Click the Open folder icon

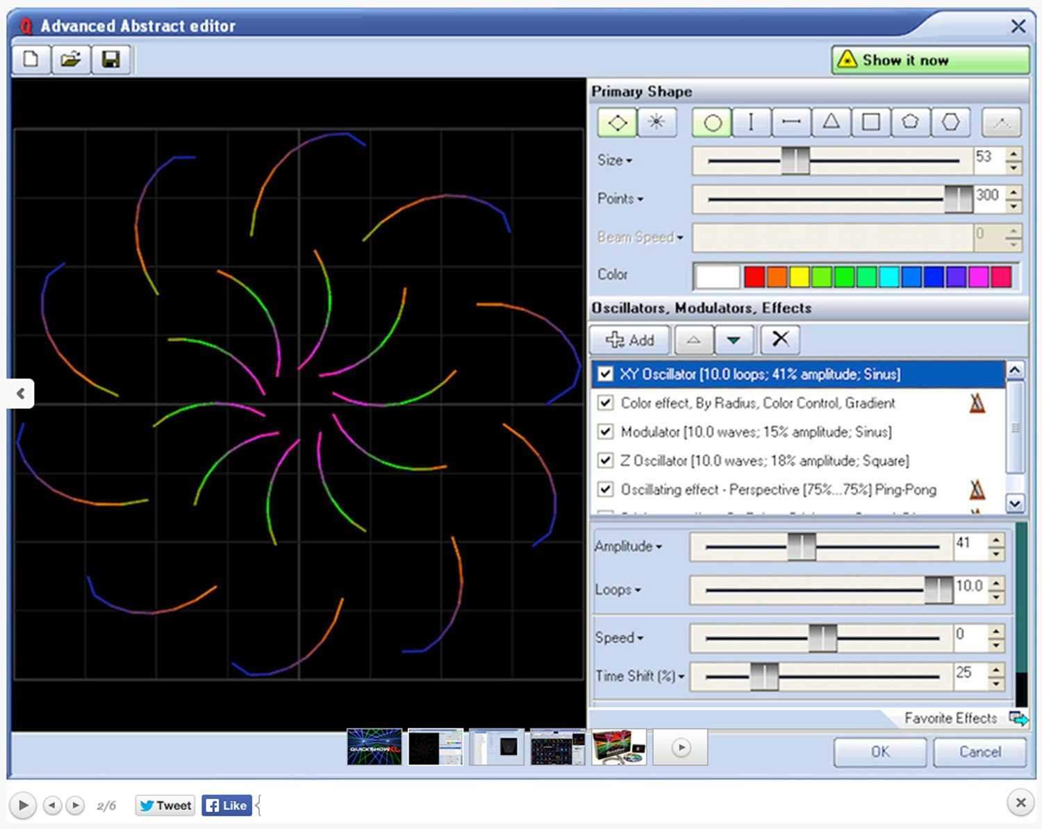(x=71, y=60)
